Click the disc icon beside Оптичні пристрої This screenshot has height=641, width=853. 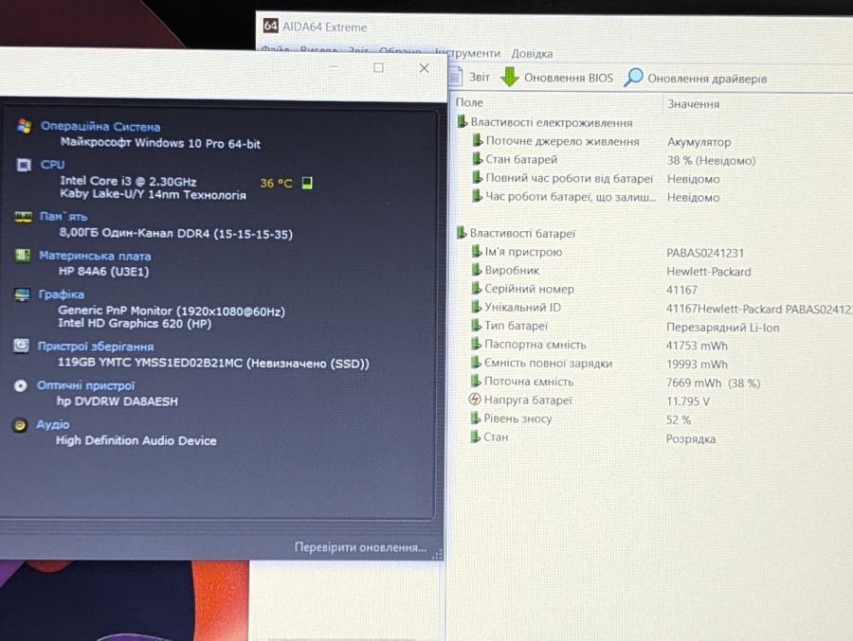pos(20,385)
